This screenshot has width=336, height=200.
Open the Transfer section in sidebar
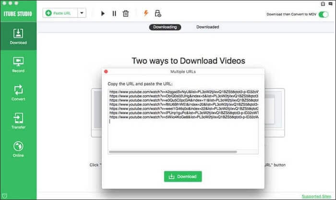click(x=18, y=121)
